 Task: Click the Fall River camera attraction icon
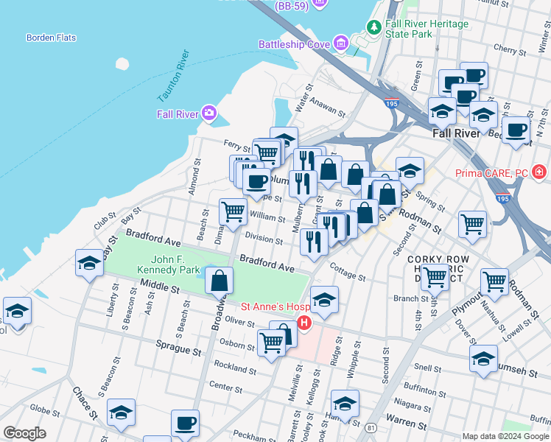pyautogui.click(x=209, y=113)
